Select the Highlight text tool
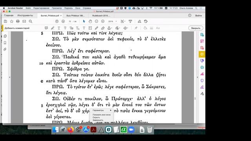The image size is (251, 141). [53, 28]
